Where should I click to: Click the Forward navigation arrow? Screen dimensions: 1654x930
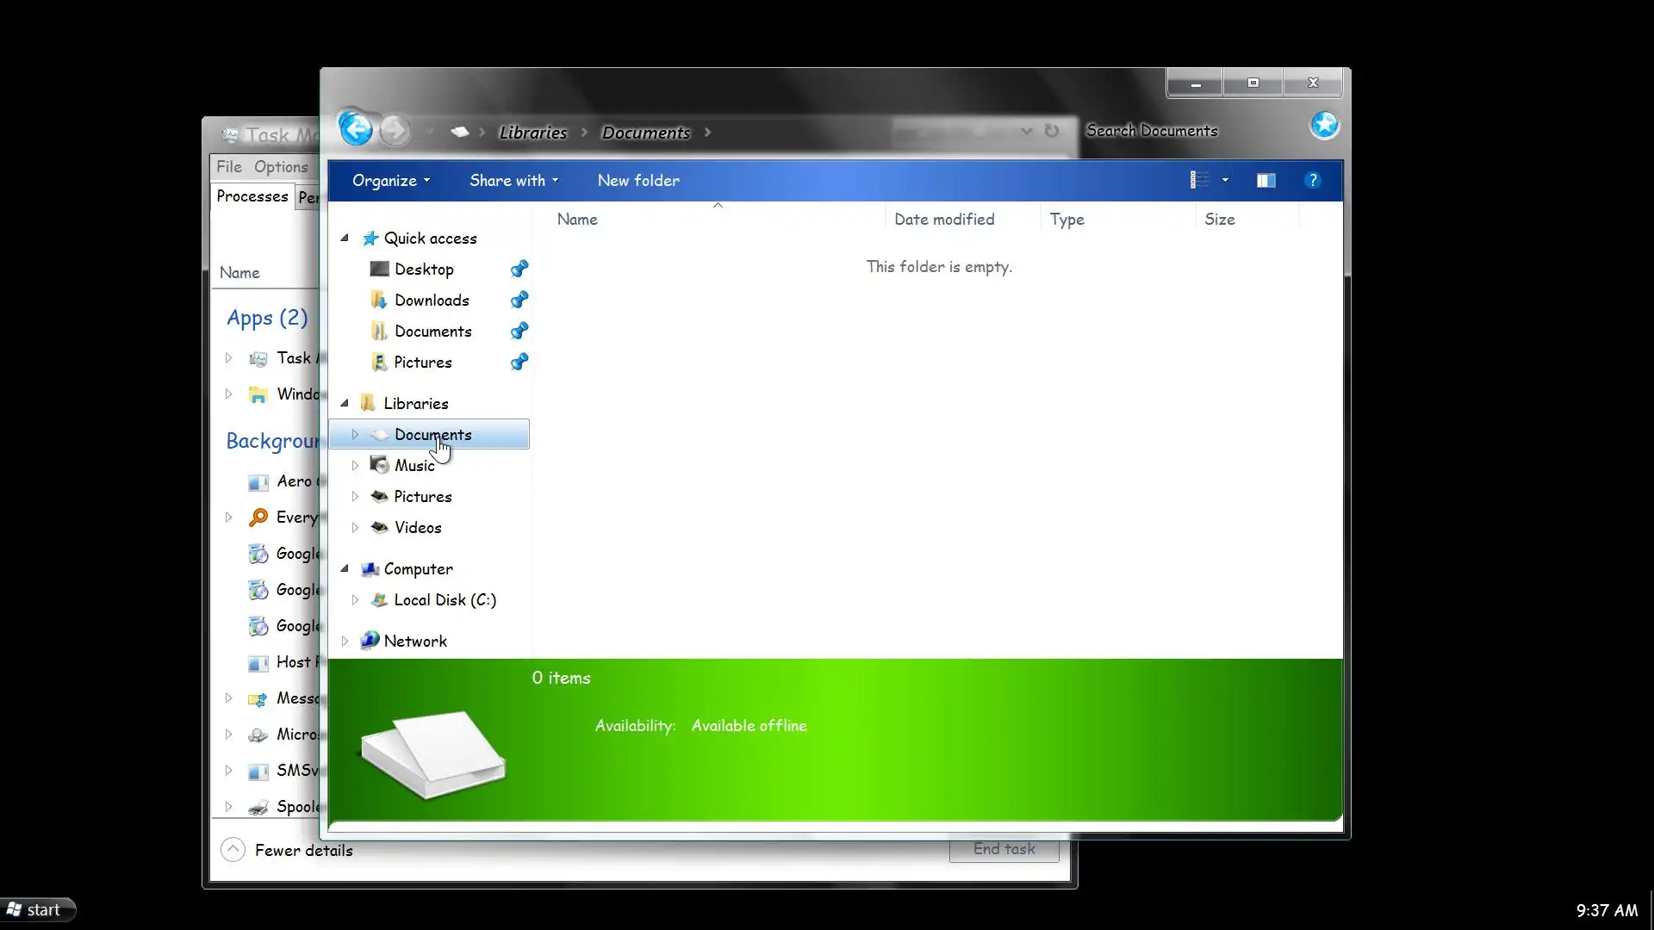pyautogui.click(x=395, y=131)
